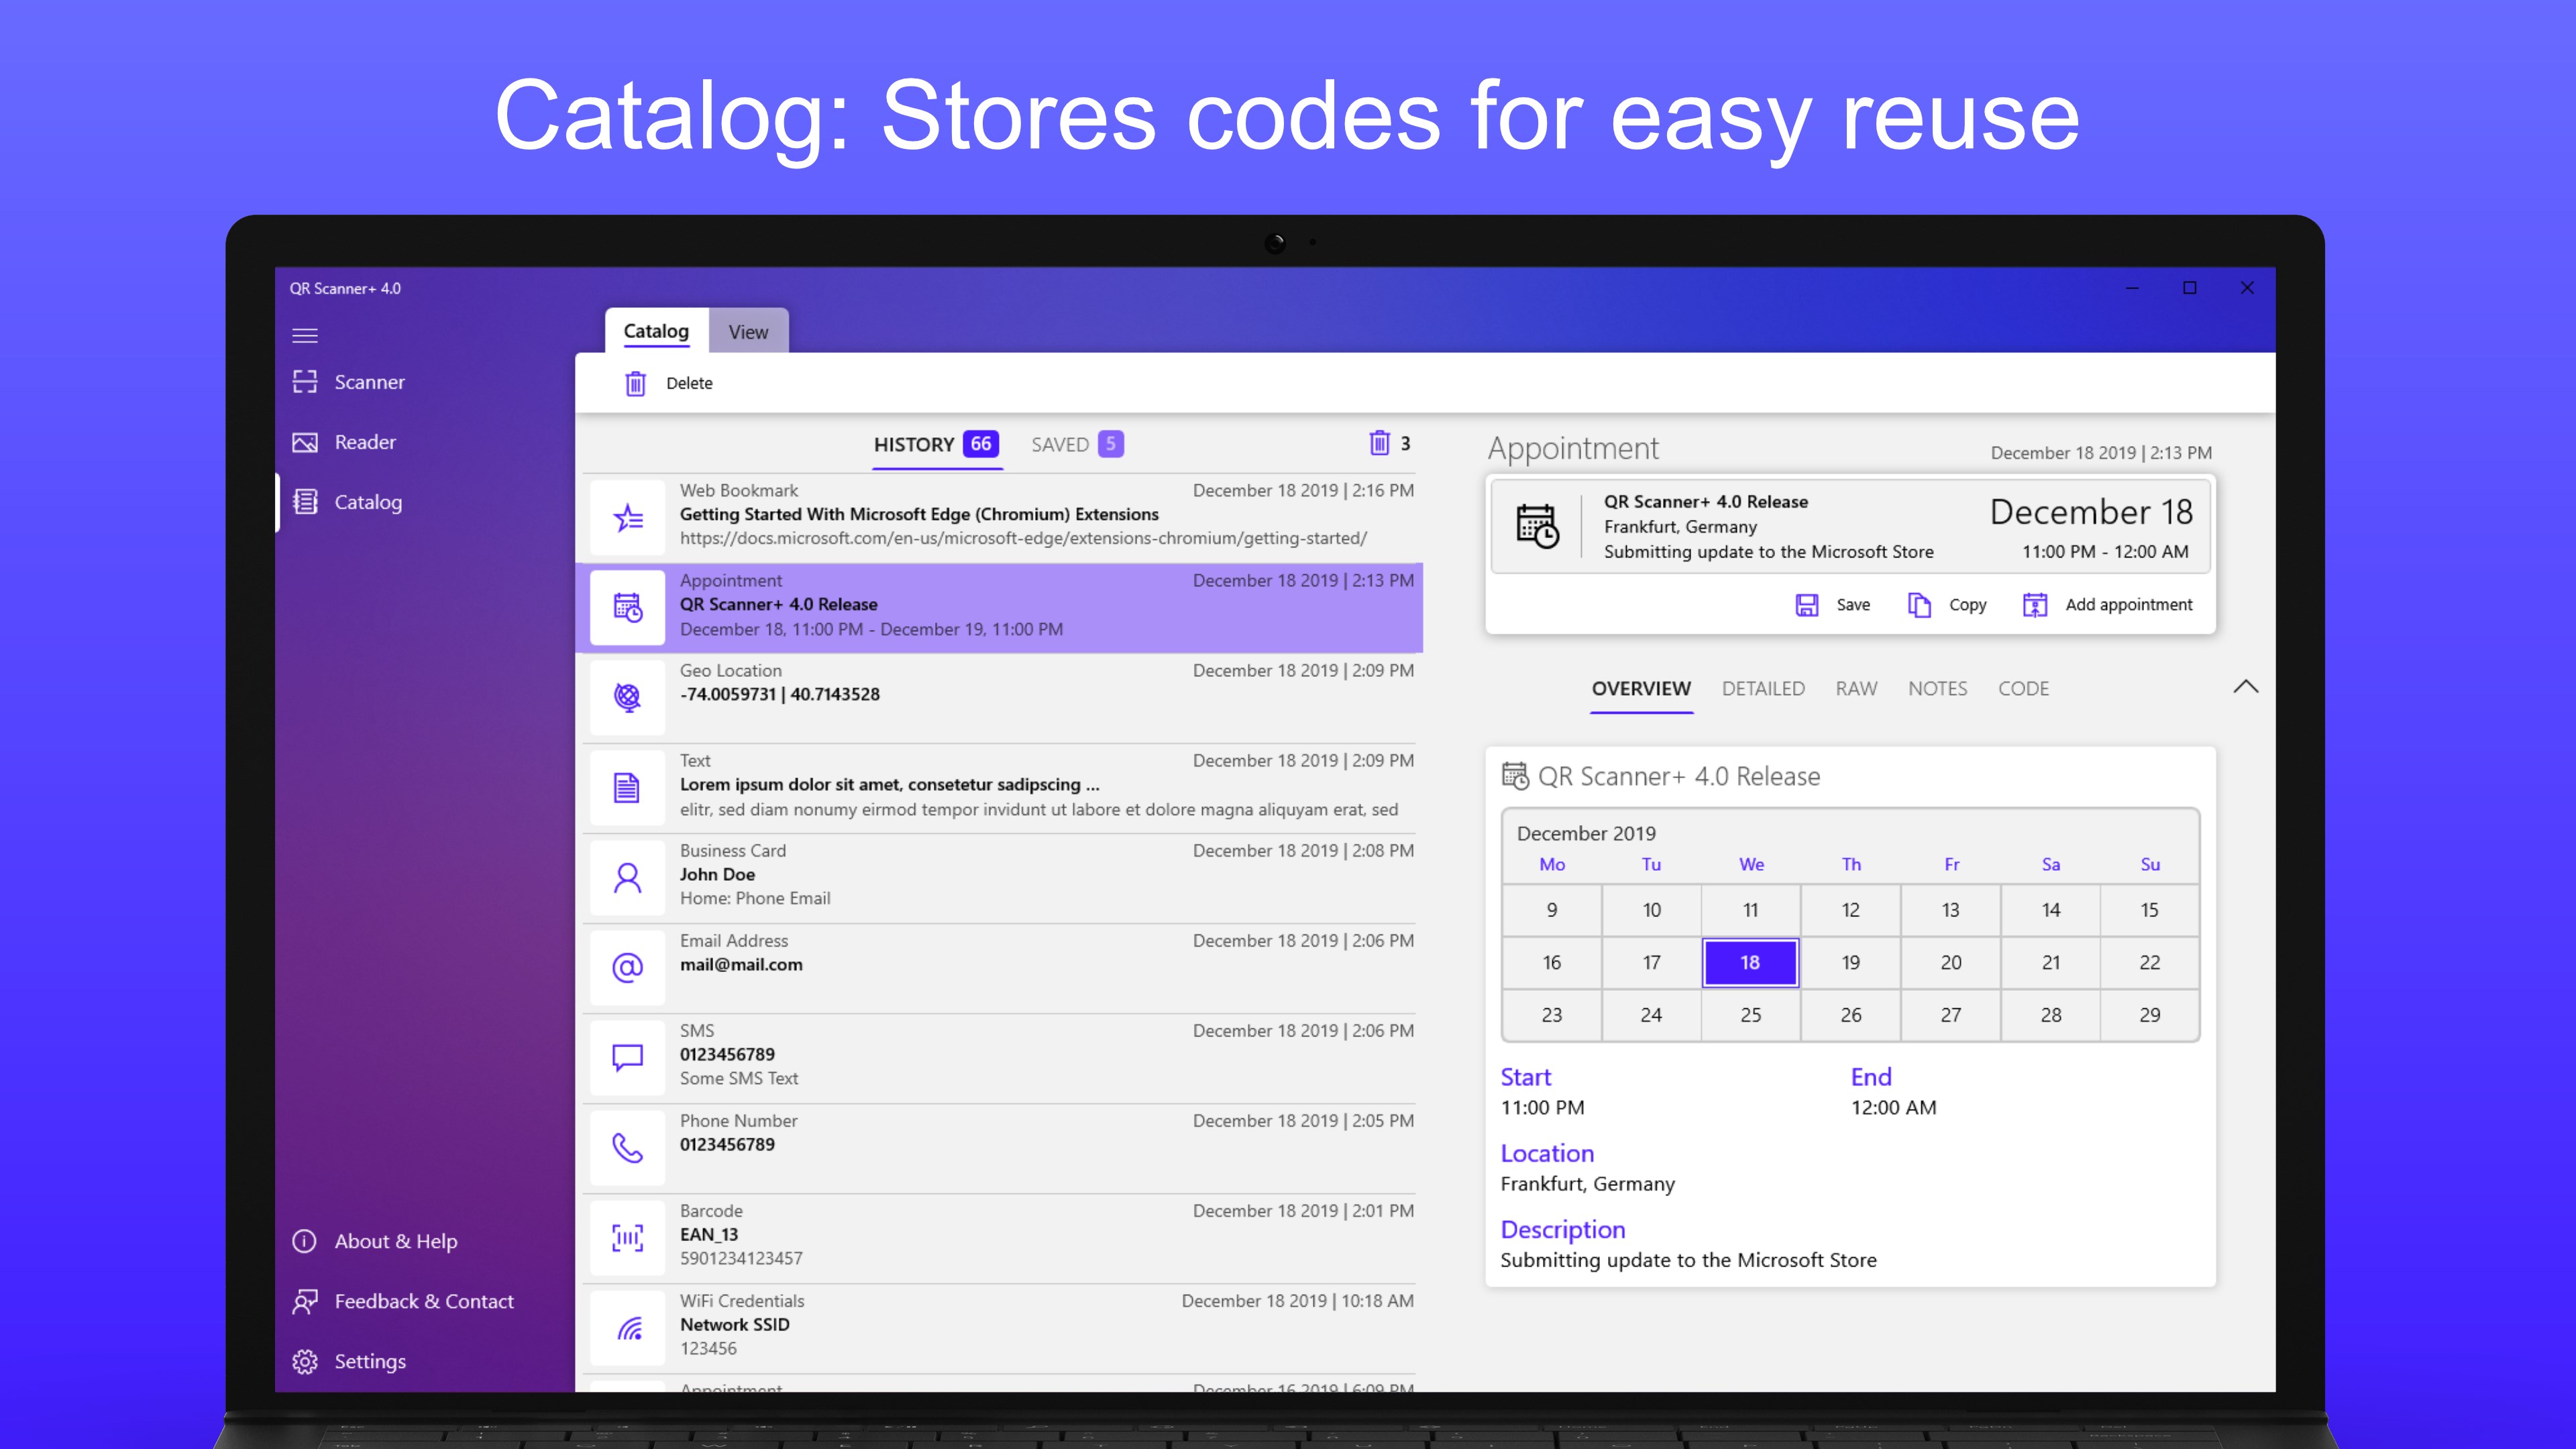
Task: Switch to the View tab
Action: pos(748,332)
